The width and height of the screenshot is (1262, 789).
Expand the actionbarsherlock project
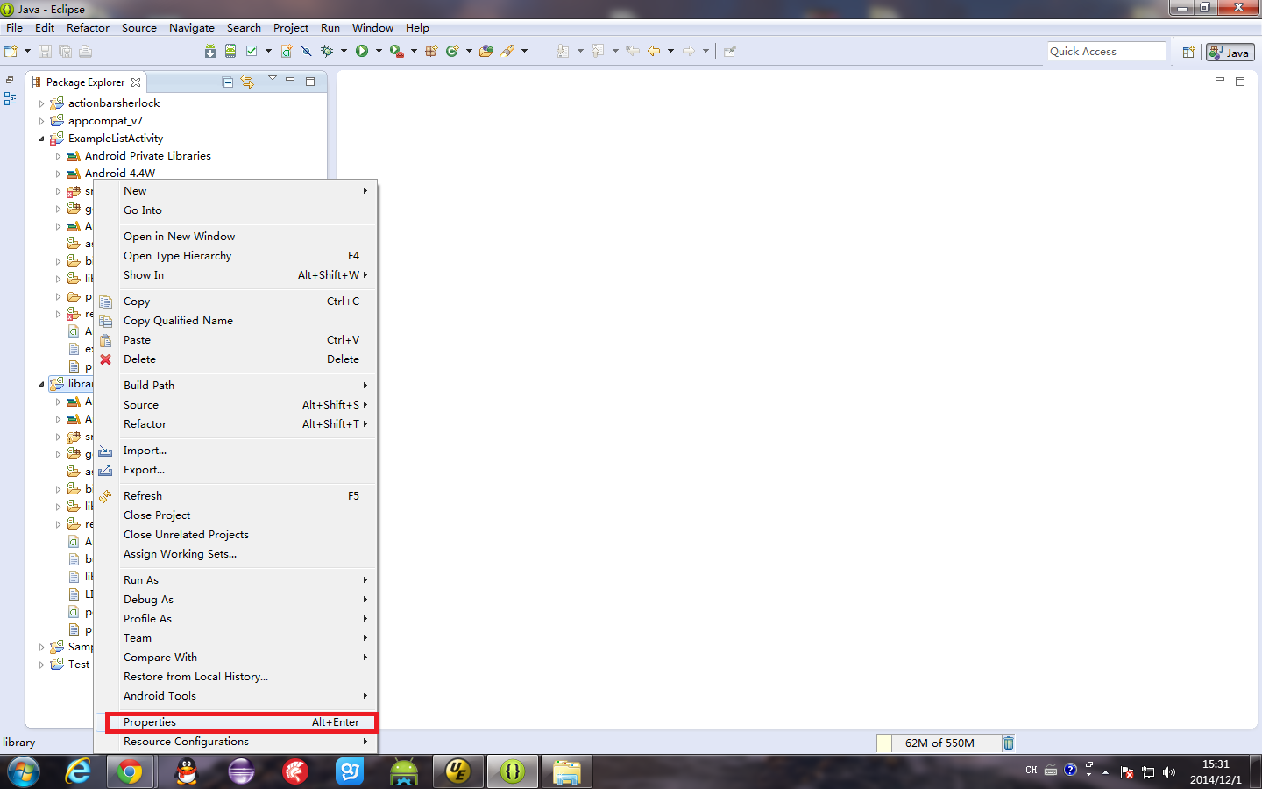pyautogui.click(x=41, y=103)
